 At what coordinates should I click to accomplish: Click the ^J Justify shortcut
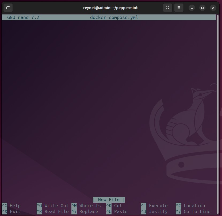[x=154, y=211]
